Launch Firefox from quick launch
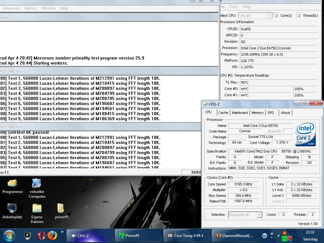Screen dimensions: 324x243 [x=52, y=235]
